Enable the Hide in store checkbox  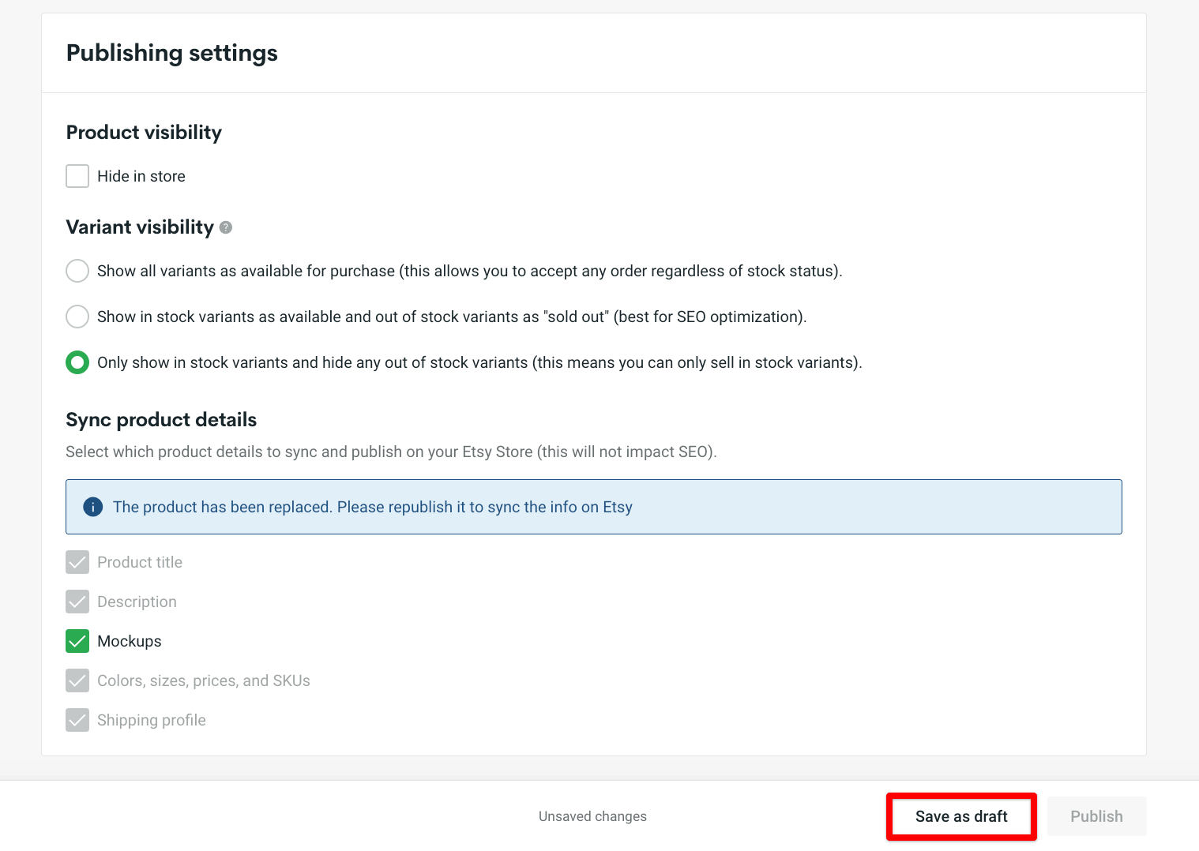(77, 176)
